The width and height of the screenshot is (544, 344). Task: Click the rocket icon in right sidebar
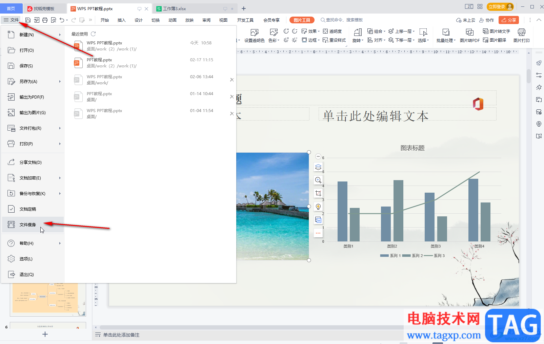tap(539, 63)
